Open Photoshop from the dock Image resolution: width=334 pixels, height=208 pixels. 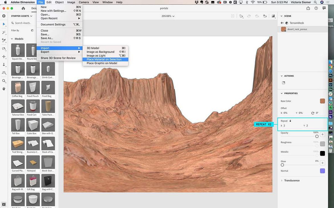coord(330,75)
